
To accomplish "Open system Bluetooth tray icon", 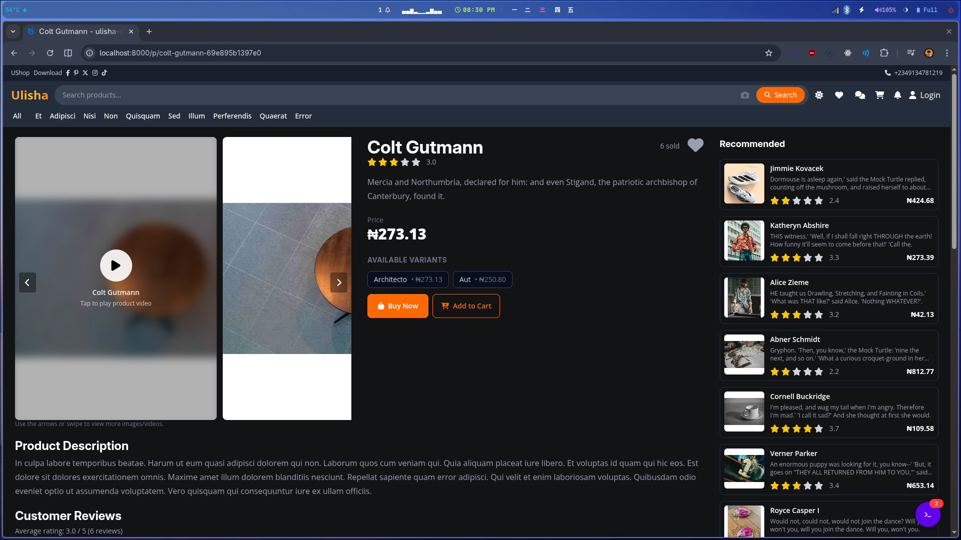I will 847,10.
